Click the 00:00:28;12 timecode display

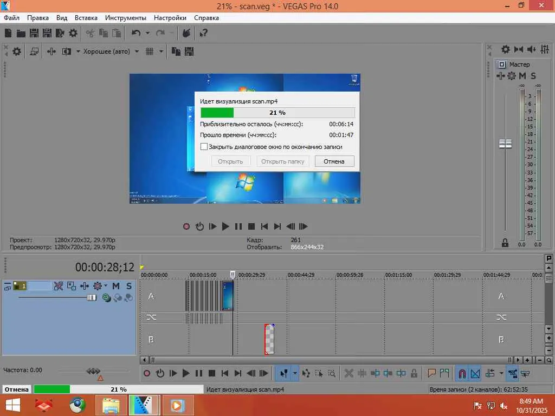tap(105, 267)
